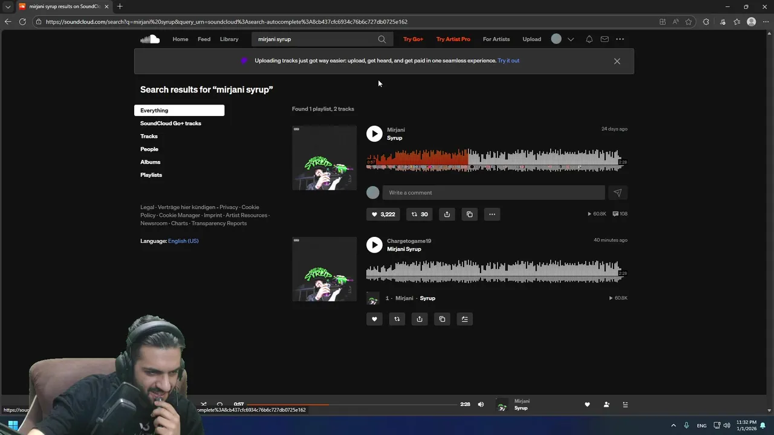Viewport: 774px width, 435px height.
Task: Open the Windows Start button
Action: pos(13,425)
